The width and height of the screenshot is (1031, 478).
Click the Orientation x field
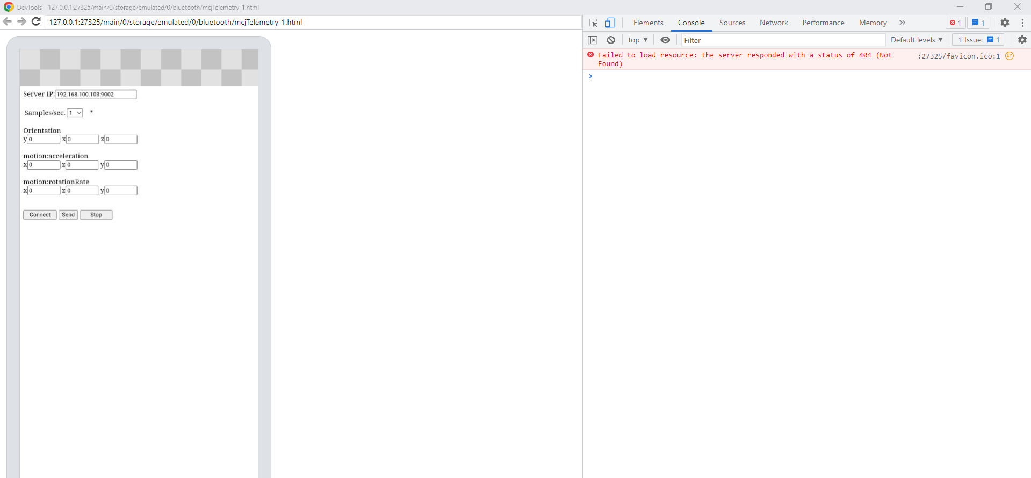point(82,139)
